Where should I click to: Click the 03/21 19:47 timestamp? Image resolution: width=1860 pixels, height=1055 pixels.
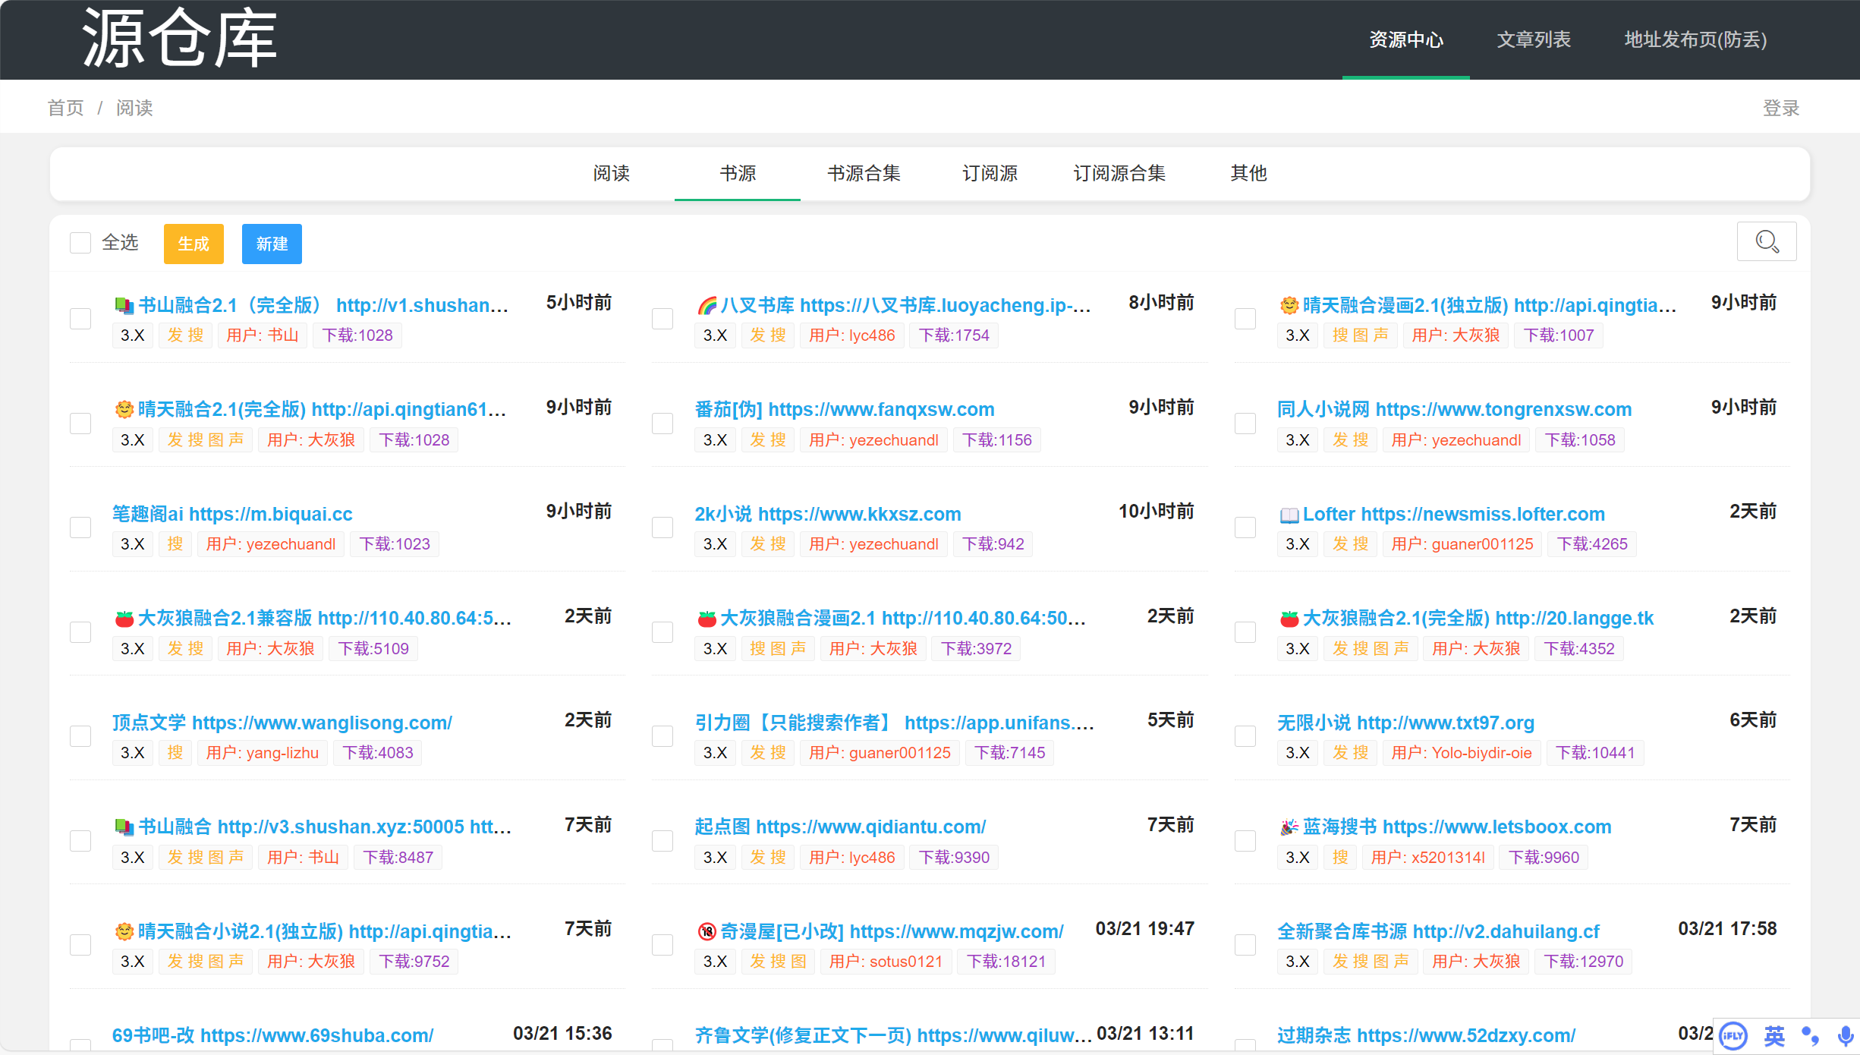coord(1144,929)
